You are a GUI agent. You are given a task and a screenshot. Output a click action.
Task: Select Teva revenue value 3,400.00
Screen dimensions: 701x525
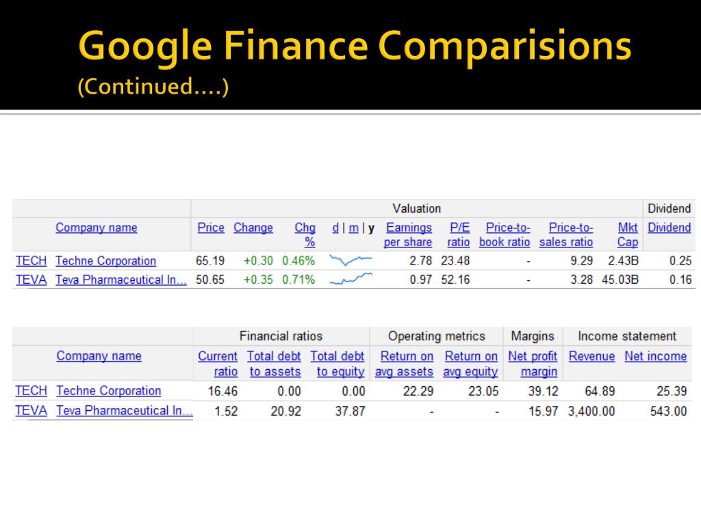591,411
